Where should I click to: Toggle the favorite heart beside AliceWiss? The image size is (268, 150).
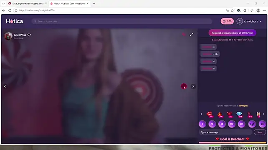point(29,35)
